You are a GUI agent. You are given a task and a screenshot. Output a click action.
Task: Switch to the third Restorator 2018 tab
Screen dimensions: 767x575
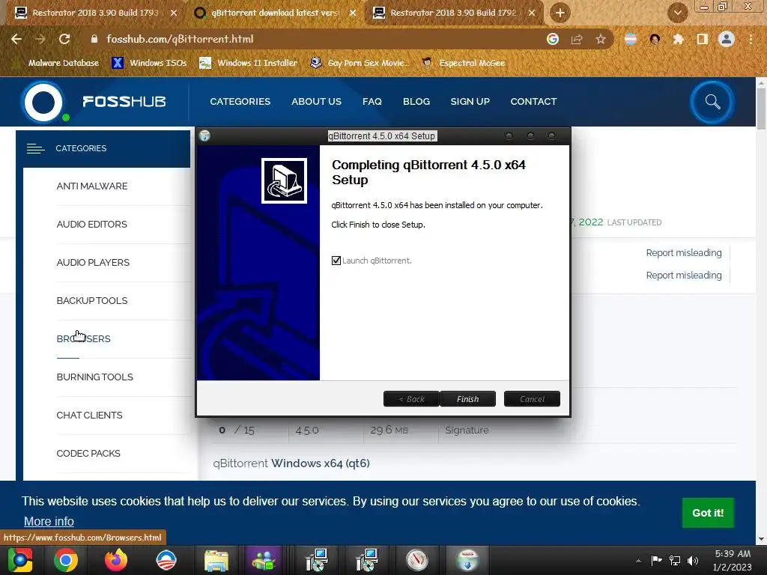[x=452, y=13]
